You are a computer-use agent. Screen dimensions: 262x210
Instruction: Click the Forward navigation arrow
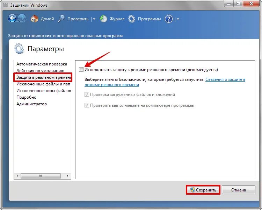(x=22, y=18)
